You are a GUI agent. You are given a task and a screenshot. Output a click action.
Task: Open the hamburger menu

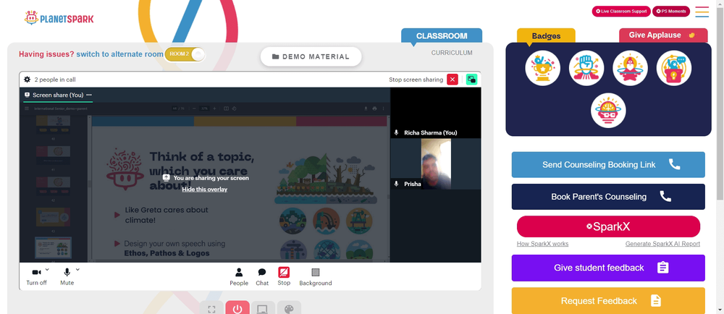pyautogui.click(x=702, y=12)
